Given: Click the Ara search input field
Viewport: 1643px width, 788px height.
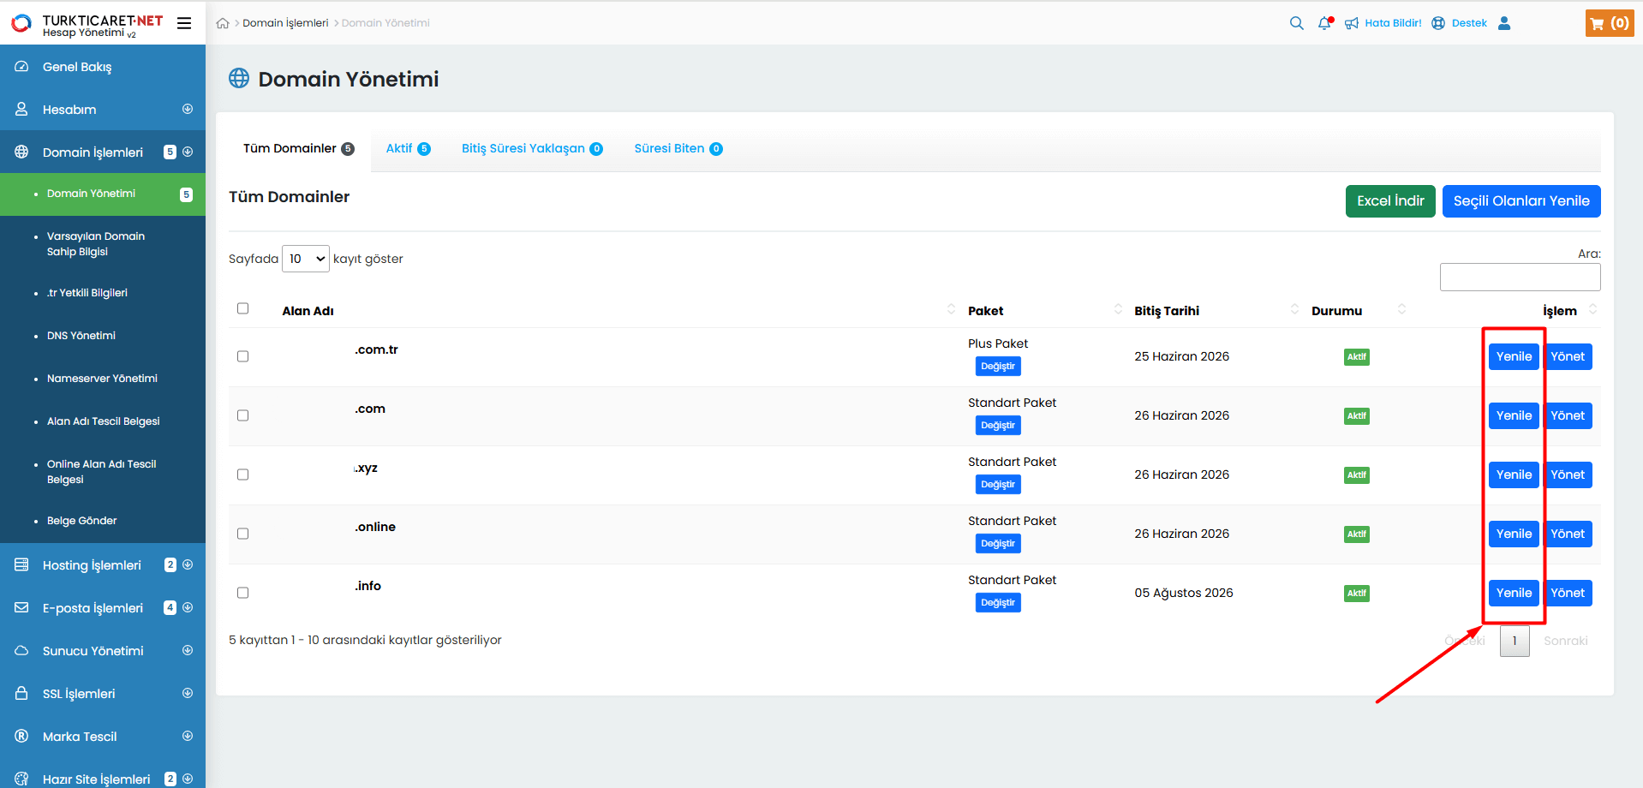Looking at the screenshot, I should coord(1520,277).
